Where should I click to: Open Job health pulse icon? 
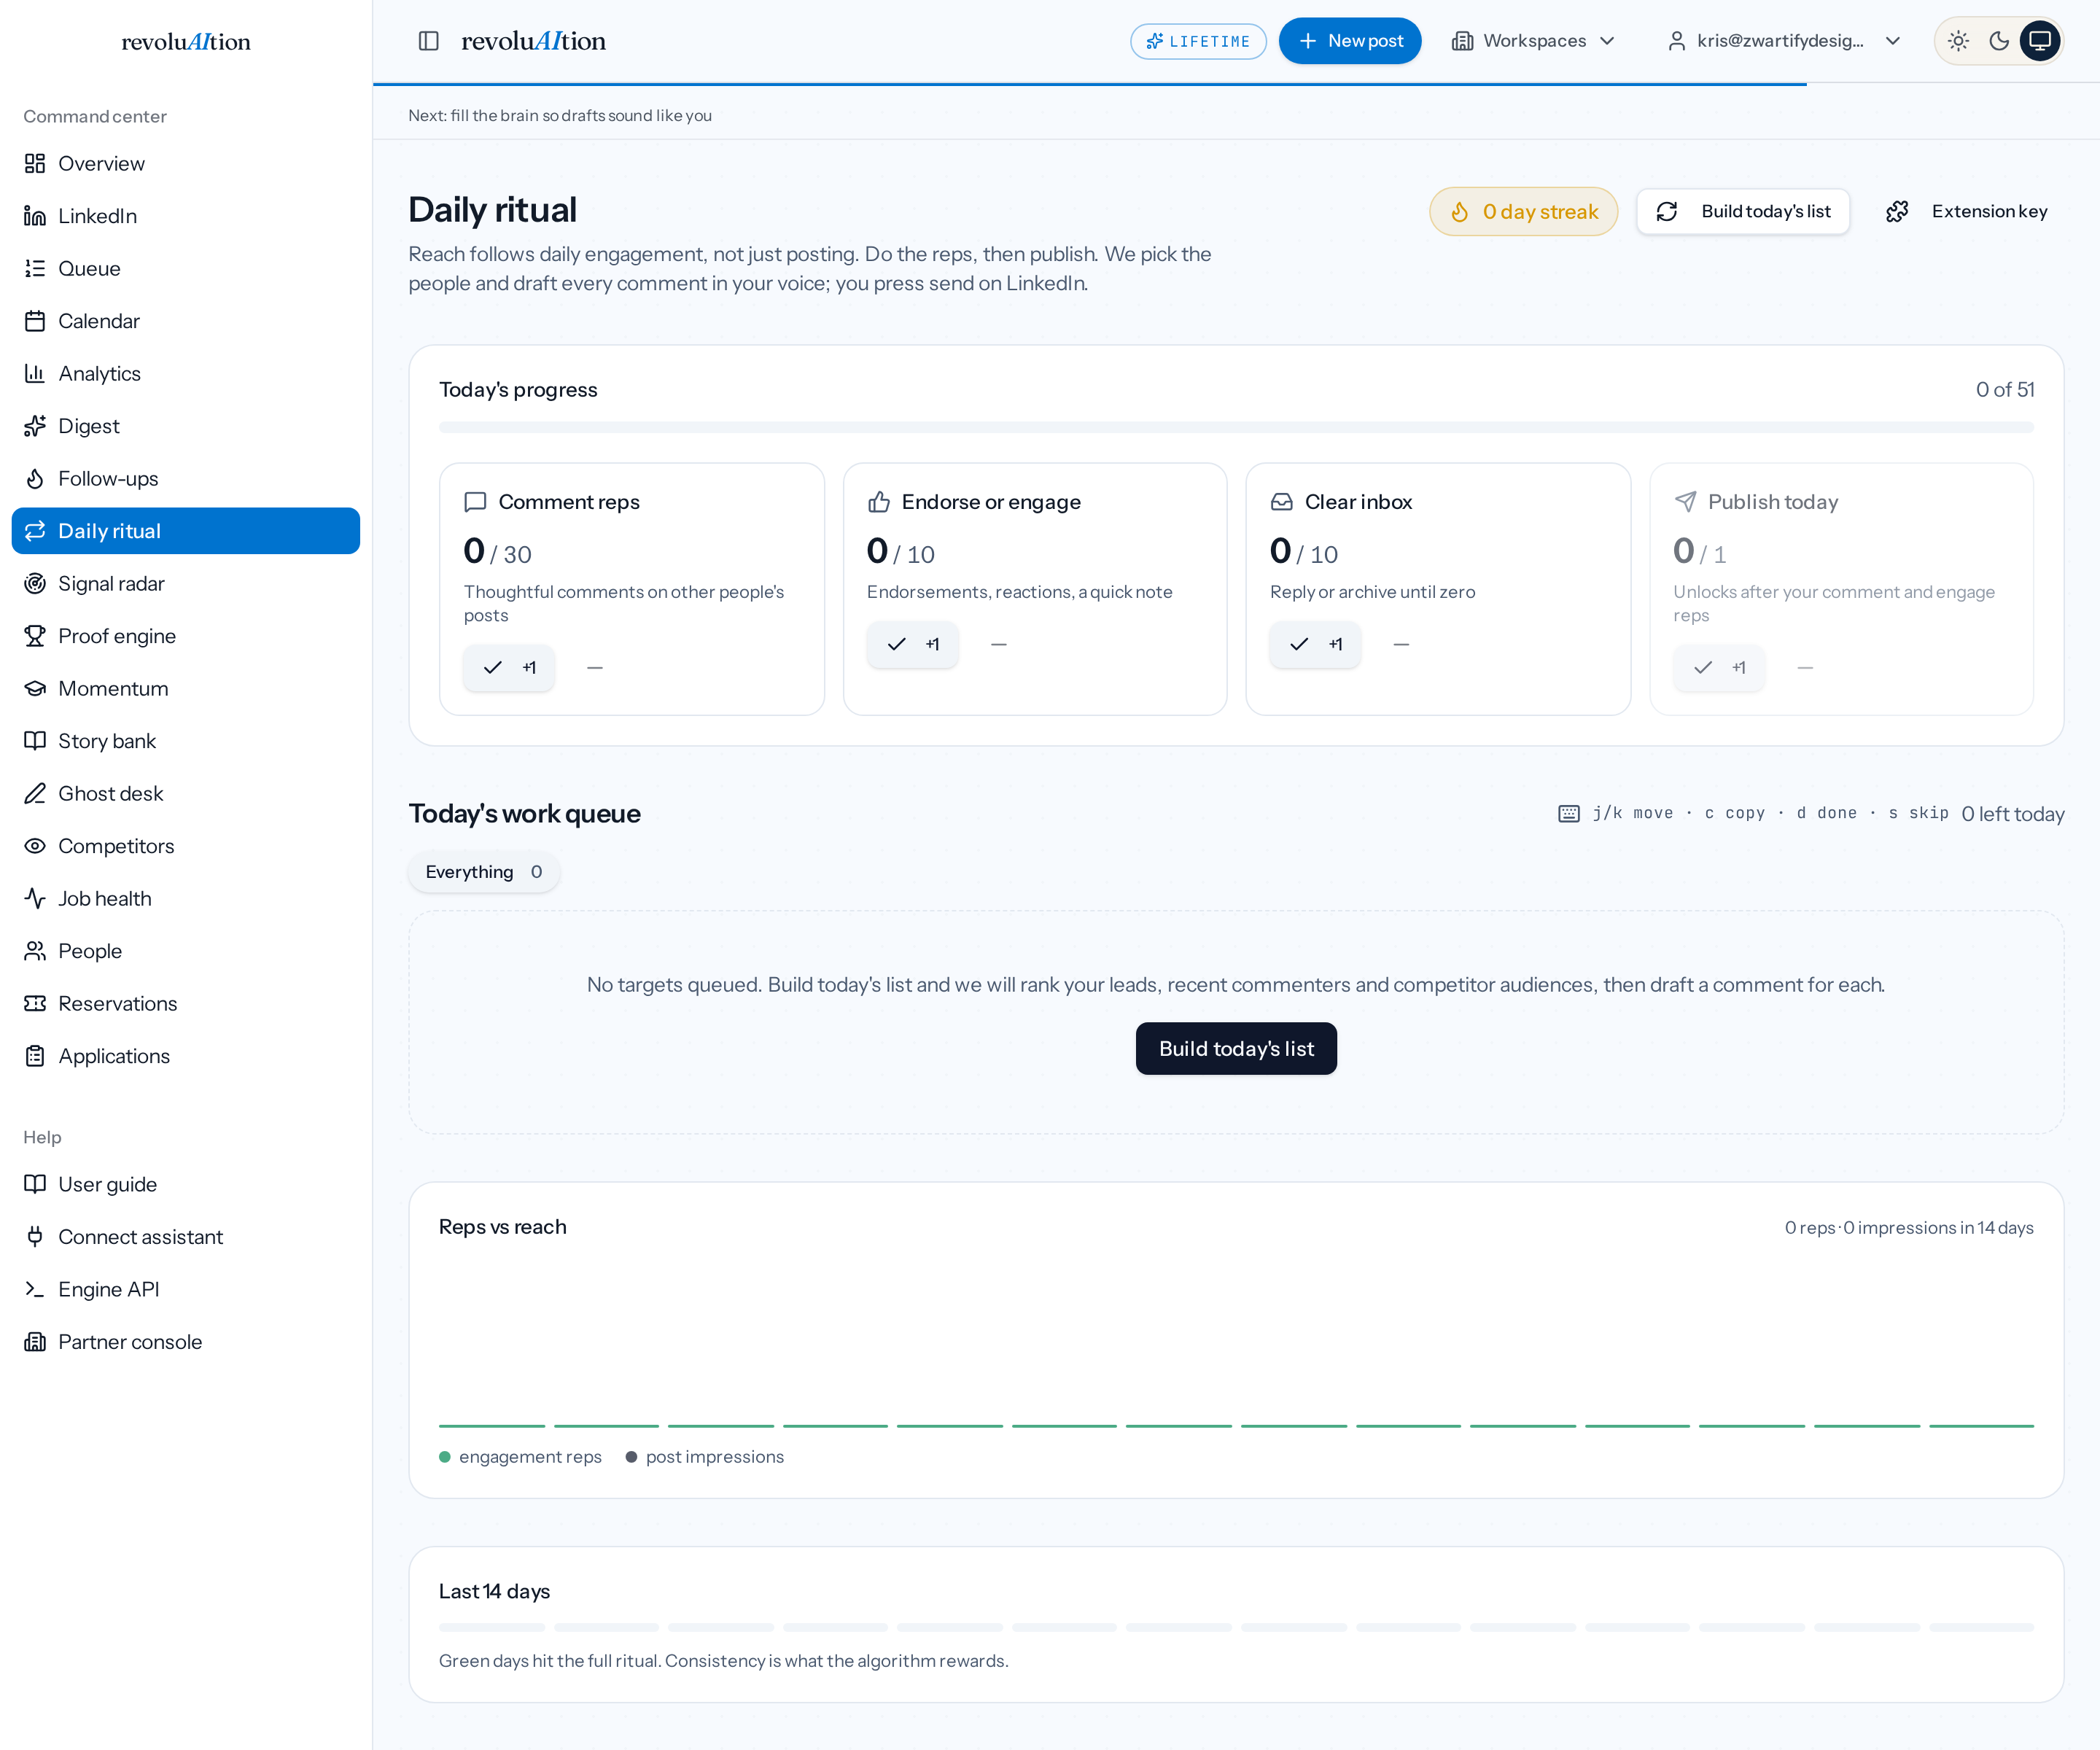tap(35, 898)
